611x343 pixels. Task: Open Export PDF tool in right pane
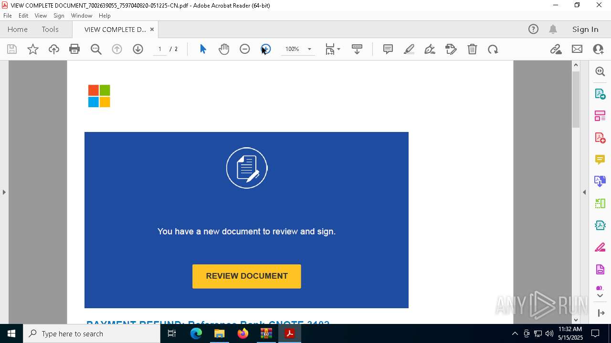tap(600, 93)
